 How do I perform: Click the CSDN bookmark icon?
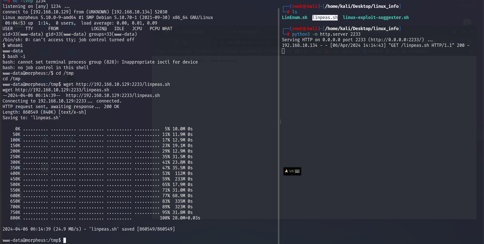pyautogui.click(x=326, y=51)
